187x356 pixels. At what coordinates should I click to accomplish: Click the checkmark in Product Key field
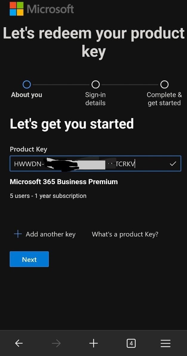(x=173, y=163)
